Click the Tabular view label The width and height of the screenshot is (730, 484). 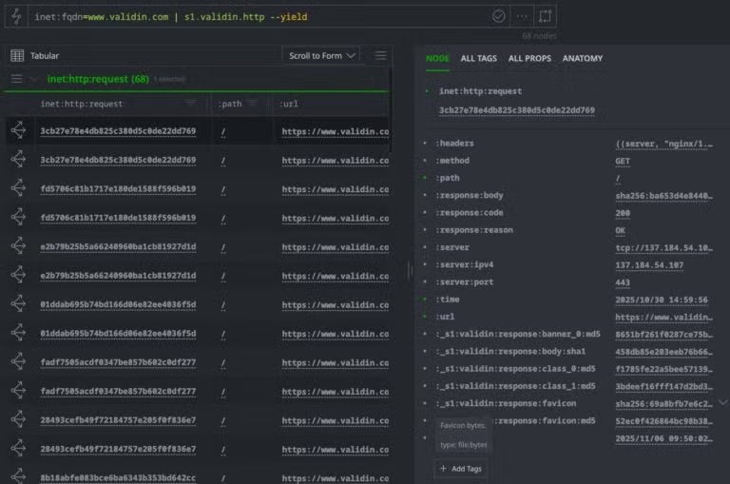45,56
